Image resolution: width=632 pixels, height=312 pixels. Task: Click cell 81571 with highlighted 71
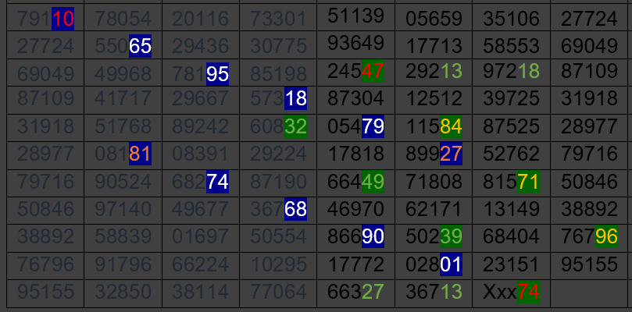pos(511,183)
